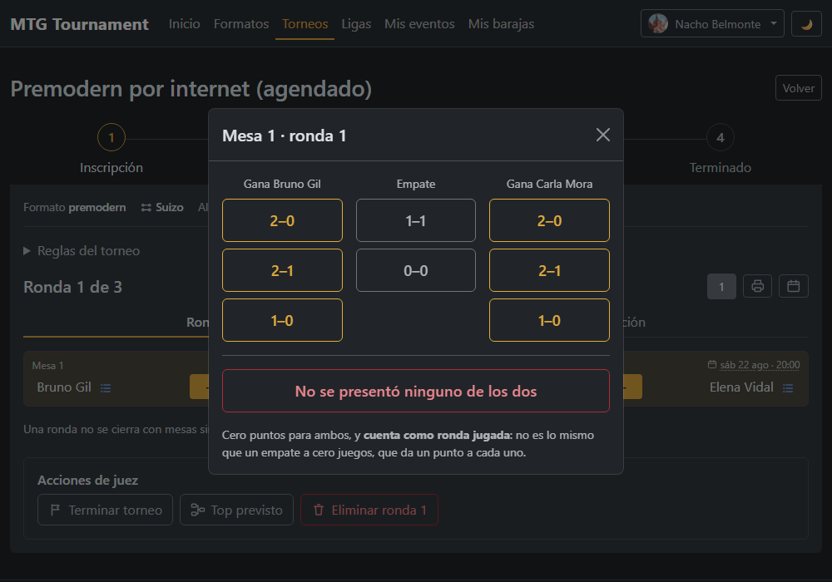The image size is (832, 582).
Task: Open Elena Vidal's decklist icon
Action: 787,388
